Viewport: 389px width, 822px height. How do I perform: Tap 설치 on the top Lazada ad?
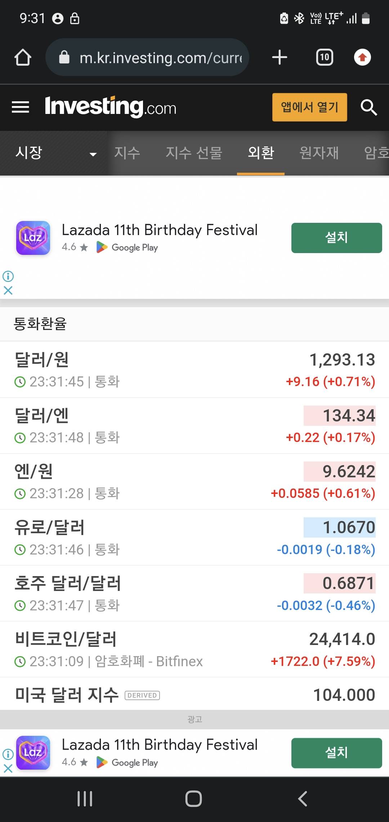(x=336, y=238)
